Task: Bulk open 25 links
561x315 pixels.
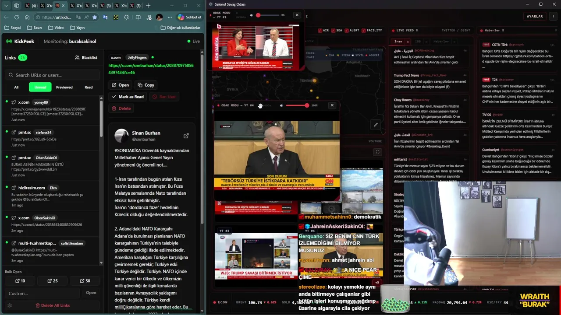Action: (x=53, y=281)
